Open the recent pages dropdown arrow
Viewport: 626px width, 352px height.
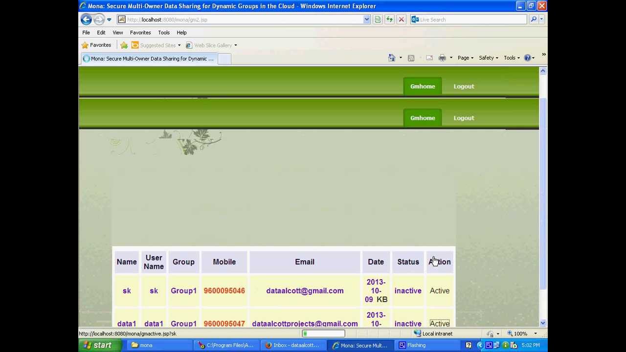click(x=109, y=20)
